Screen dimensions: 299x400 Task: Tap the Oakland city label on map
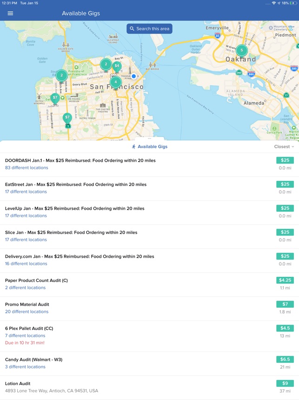click(x=241, y=59)
